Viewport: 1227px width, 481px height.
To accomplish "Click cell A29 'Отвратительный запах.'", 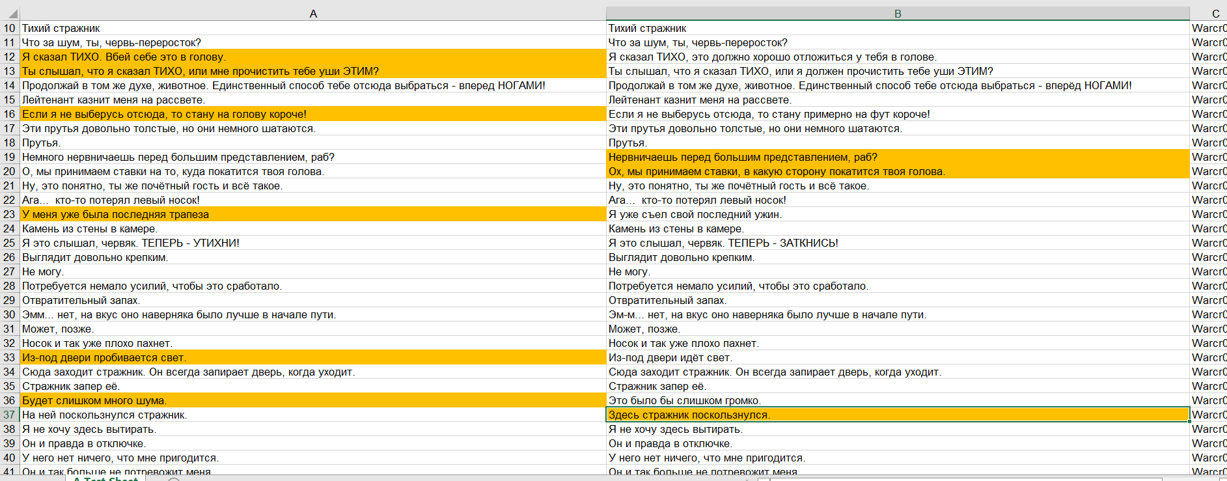I will 313,300.
